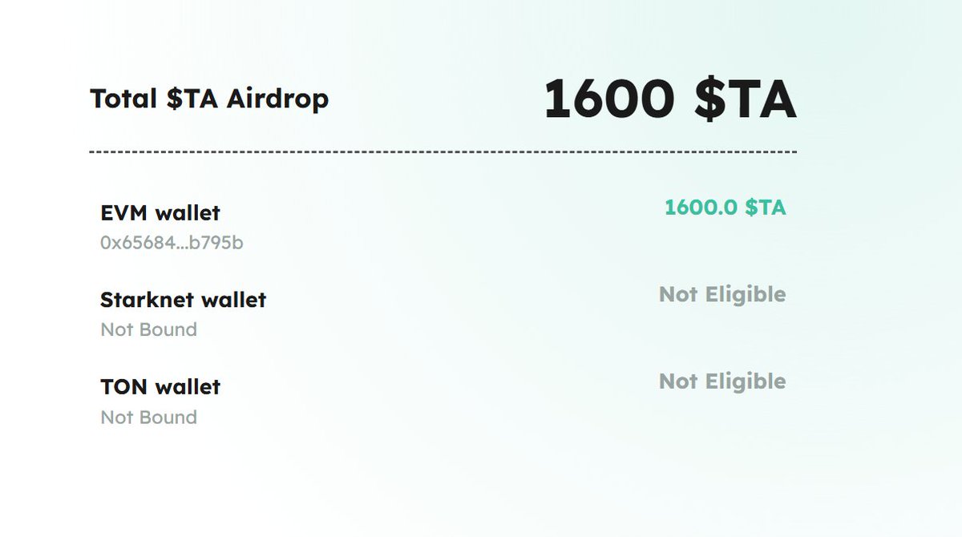962x537 pixels.
Task: Copy the address 0x65684...b795b
Action: [x=172, y=242]
